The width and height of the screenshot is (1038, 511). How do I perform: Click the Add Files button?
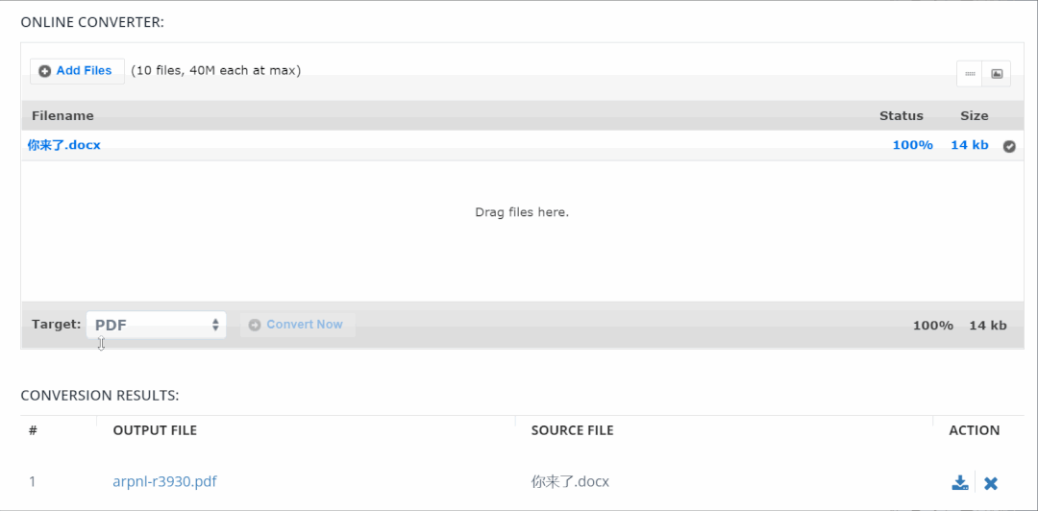point(77,71)
